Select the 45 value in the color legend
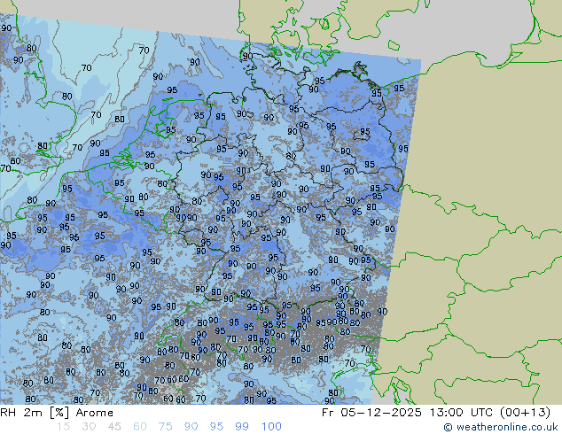This screenshot has width=562, height=434. (x=114, y=427)
